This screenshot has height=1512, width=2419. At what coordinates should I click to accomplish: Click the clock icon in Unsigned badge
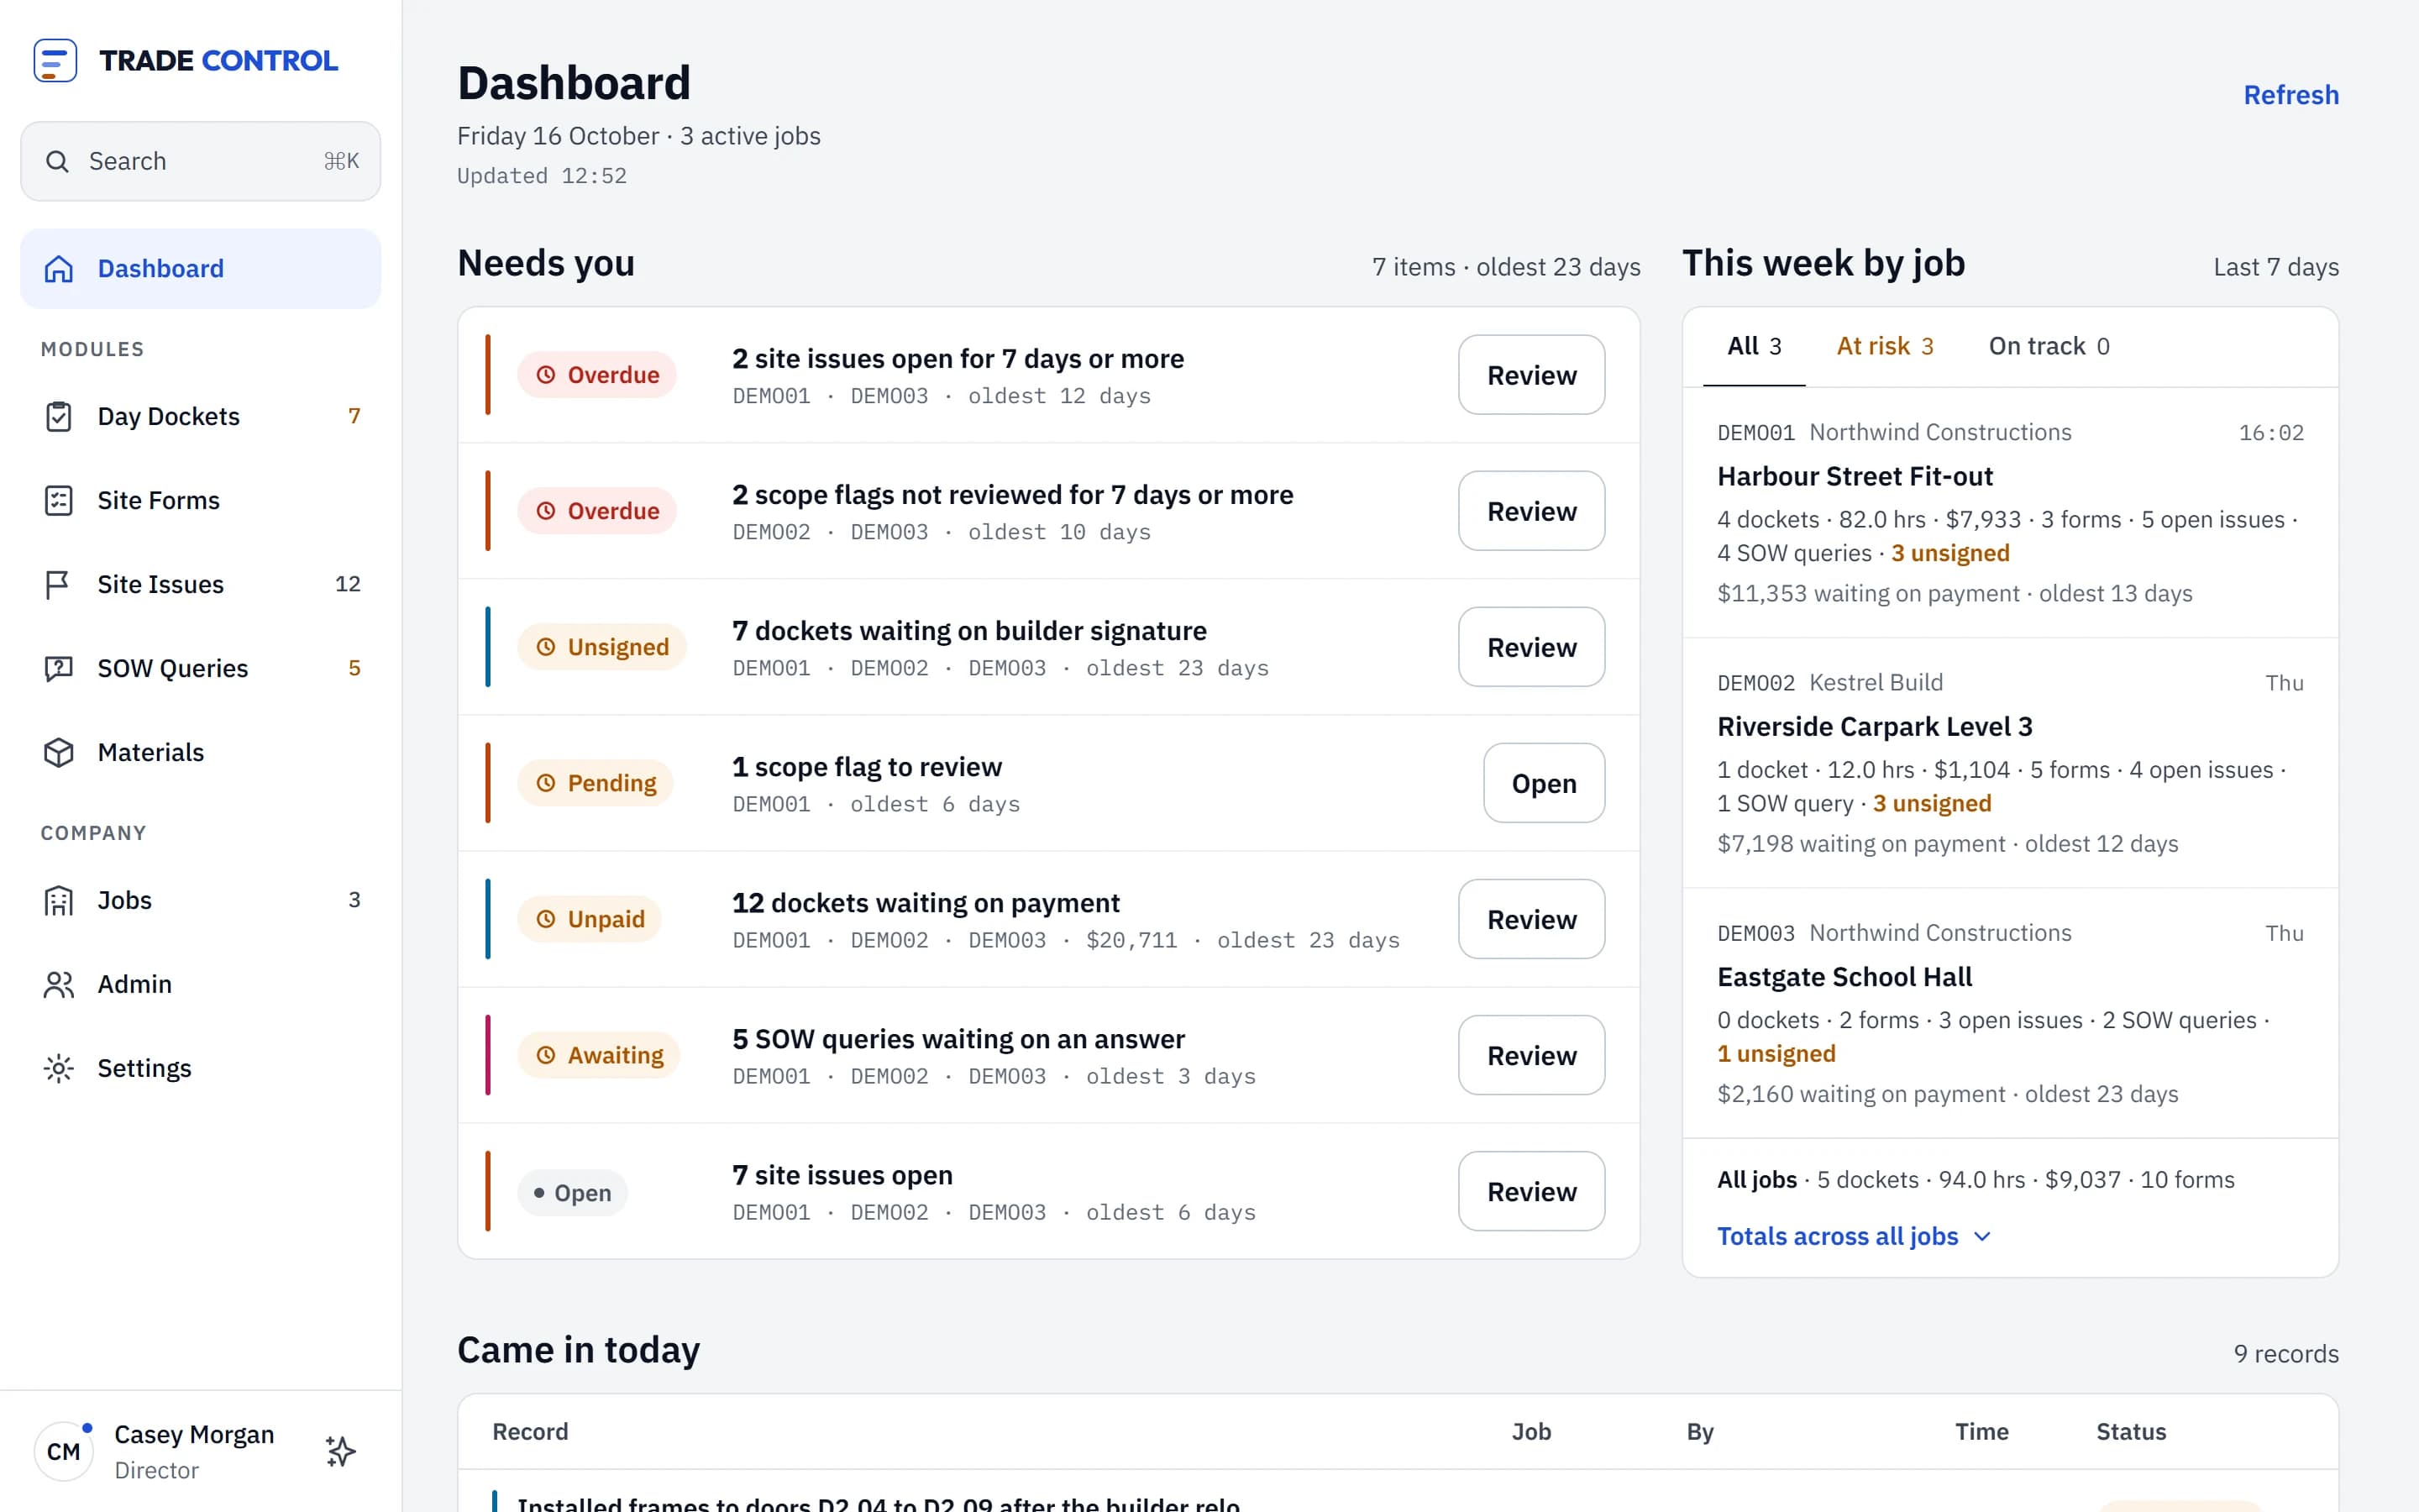(546, 647)
